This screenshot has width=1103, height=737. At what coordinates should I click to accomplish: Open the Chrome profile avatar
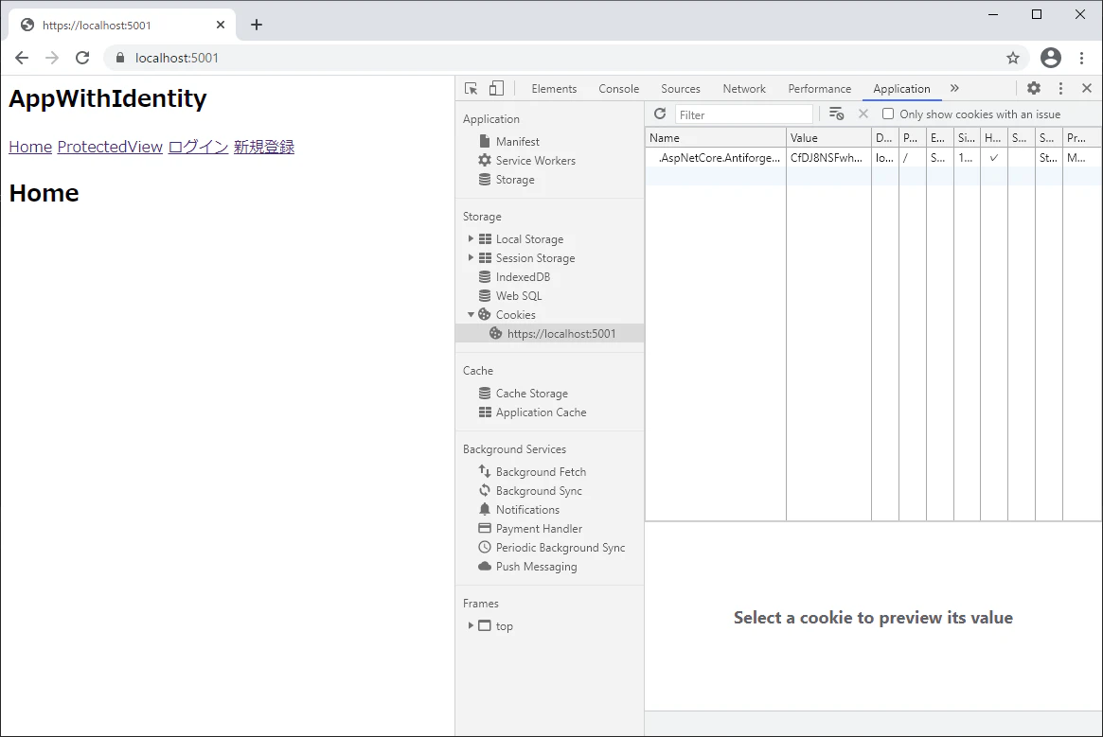pyautogui.click(x=1051, y=58)
